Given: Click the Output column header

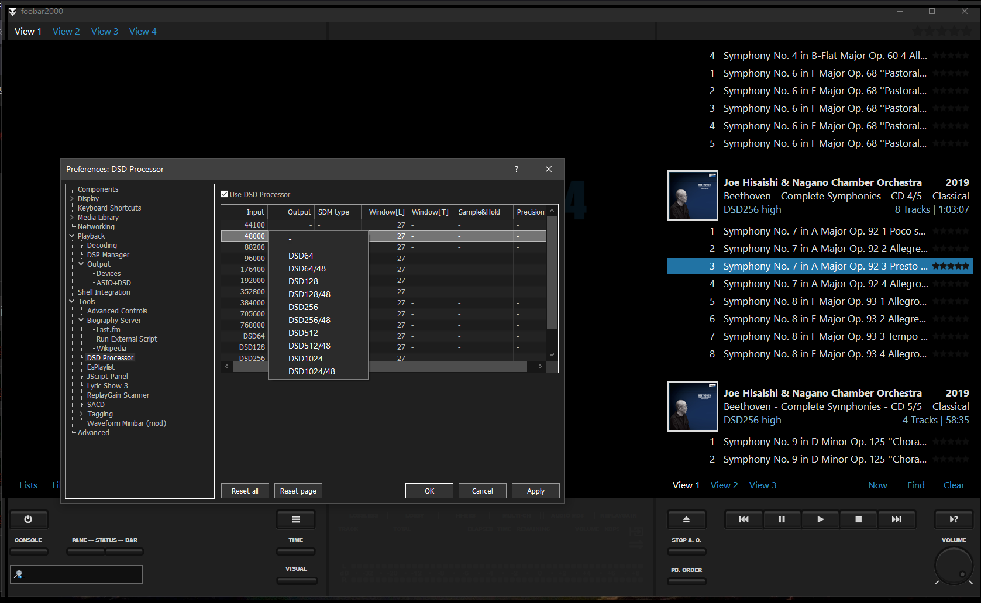Looking at the screenshot, I should 291,212.
